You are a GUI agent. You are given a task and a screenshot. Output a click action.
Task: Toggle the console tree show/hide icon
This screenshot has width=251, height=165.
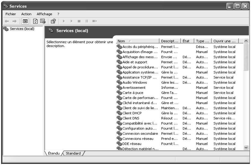pos(25,21)
